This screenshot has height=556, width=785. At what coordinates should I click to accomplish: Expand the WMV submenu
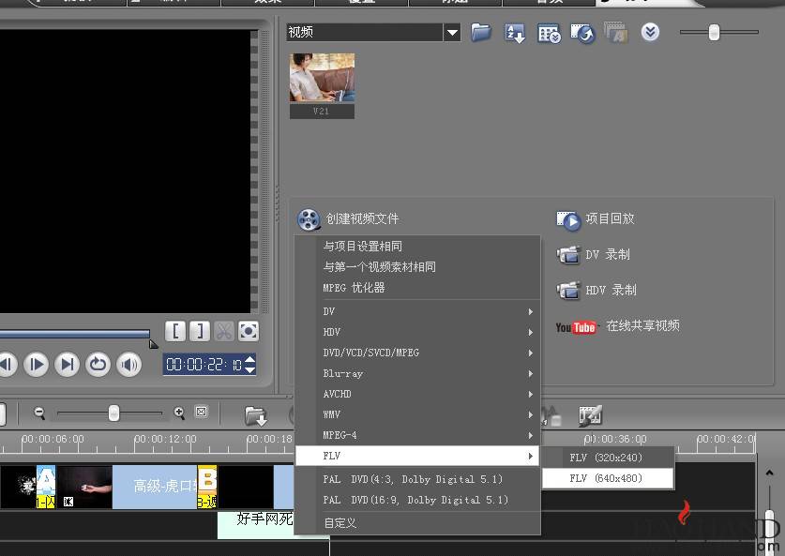tap(417, 414)
